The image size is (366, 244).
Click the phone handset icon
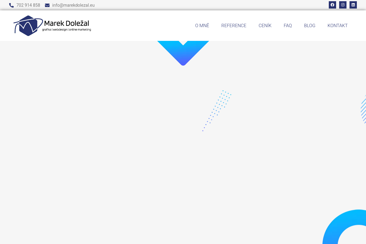pos(12,5)
